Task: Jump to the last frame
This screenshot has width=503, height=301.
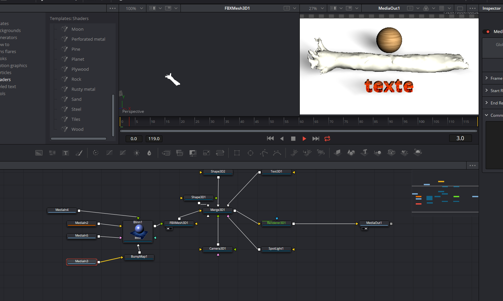Action: 316,138
